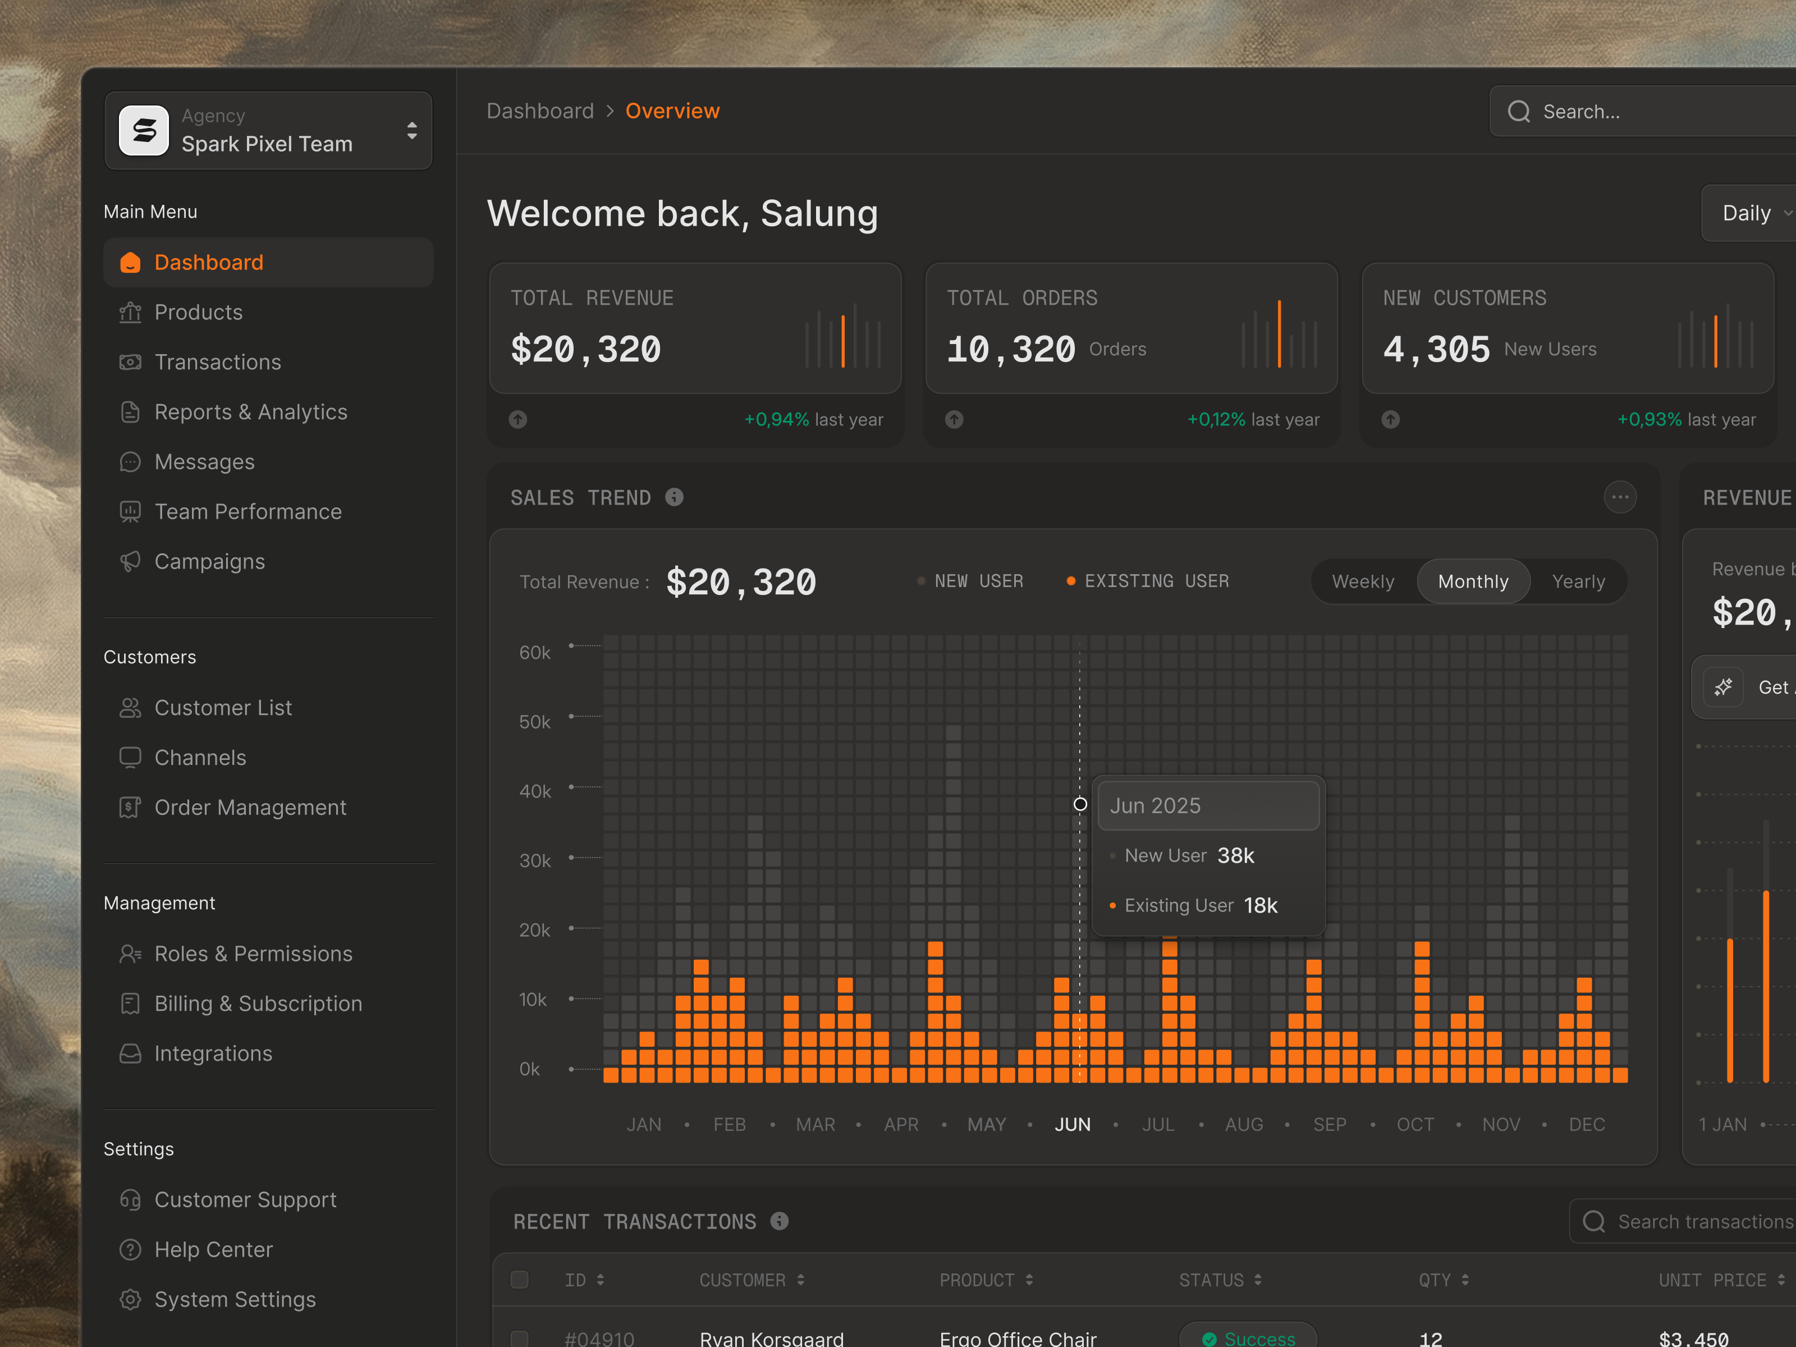The width and height of the screenshot is (1796, 1347).
Task: Click the Recent Transactions info icon
Action: pyautogui.click(x=780, y=1221)
